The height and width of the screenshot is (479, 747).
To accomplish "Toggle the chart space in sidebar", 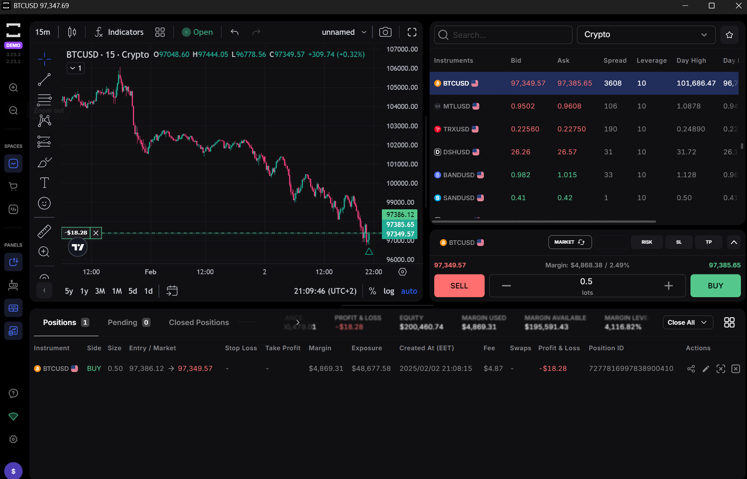I will pyautogui.click(x=14, y=163).
